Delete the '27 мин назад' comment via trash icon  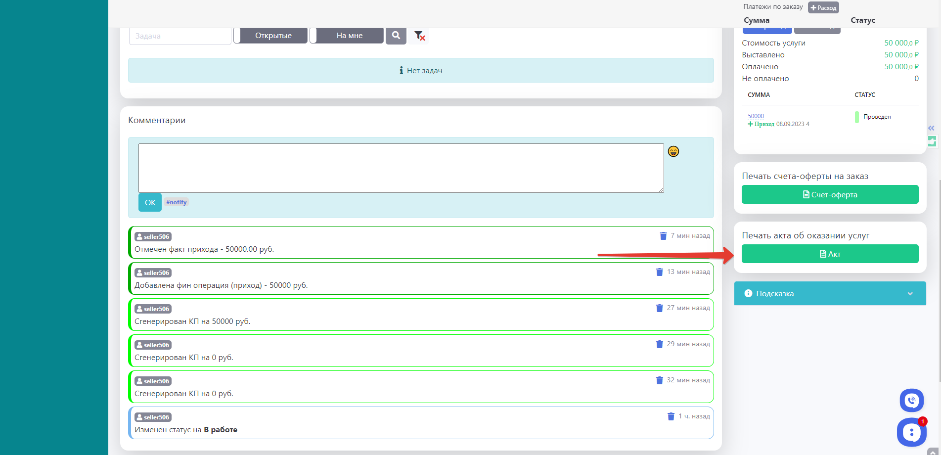click(x=659, y=308)
